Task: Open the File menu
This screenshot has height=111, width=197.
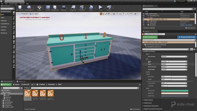Action: click(x=2, y=4)
